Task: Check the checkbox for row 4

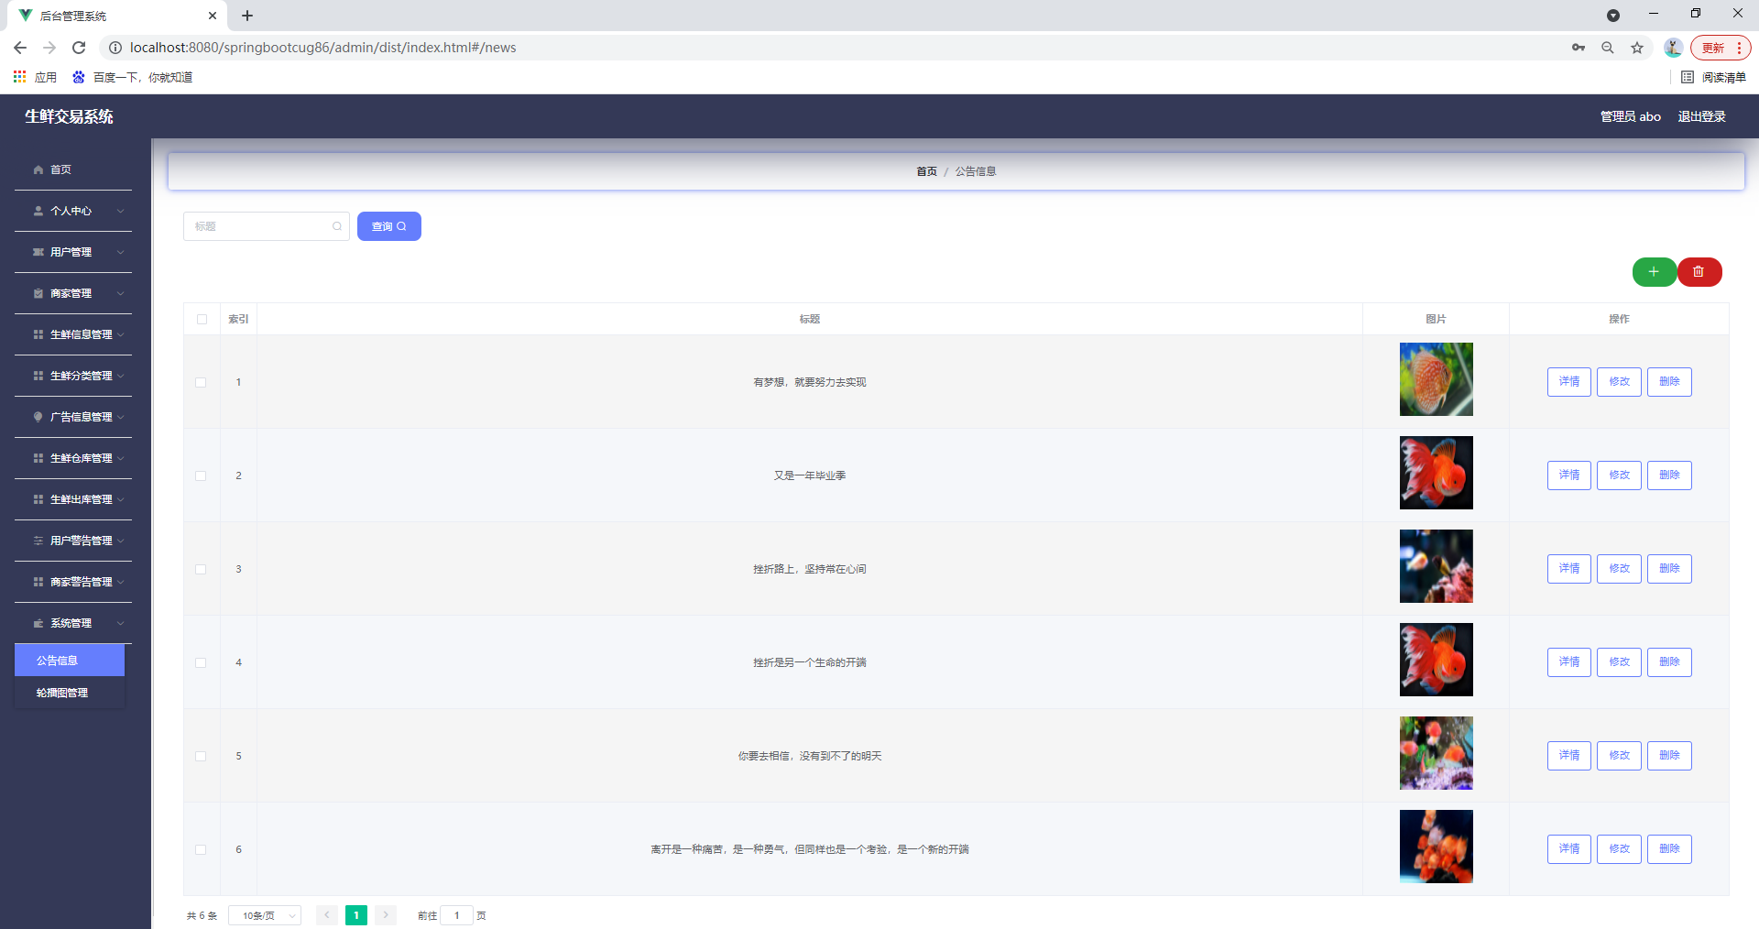Action: pos(202,662)
